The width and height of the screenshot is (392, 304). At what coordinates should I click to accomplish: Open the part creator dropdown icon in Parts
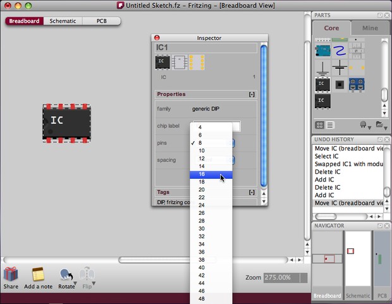365,125
